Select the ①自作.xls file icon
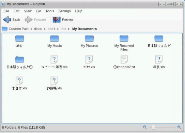 (x=19, y=81)
